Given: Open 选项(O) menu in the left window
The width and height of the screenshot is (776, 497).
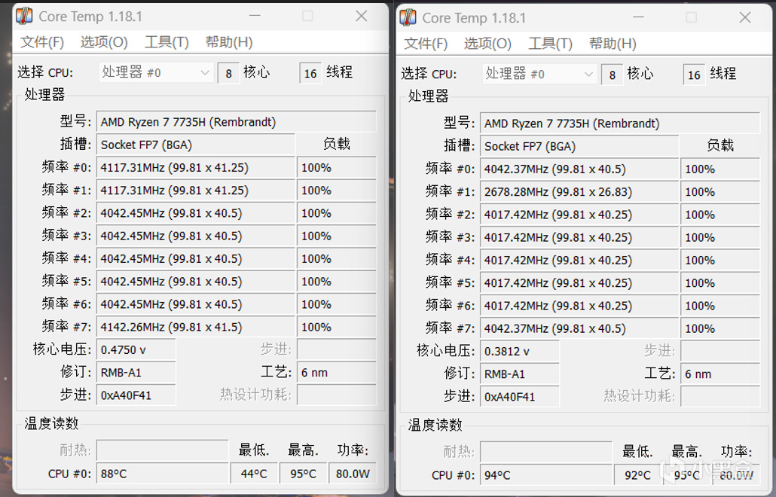Looking at the screenshot, I should (104, 42).
